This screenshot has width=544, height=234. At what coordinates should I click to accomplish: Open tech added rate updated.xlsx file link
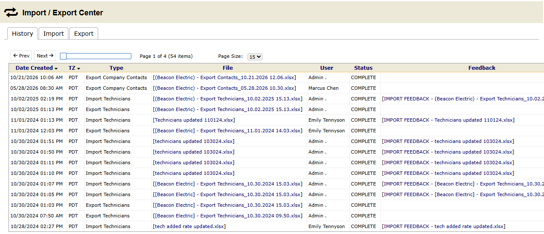pos(190,226)
